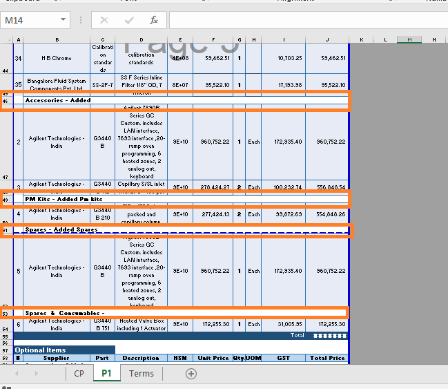
Task: Select the 'PM Kits - Added Pm kits' cell
Action: click(x=186, y=199)
